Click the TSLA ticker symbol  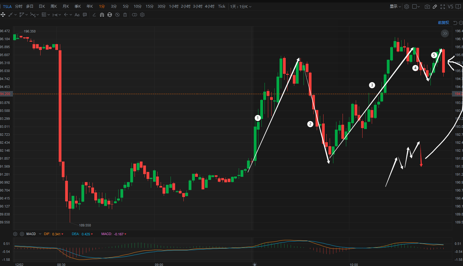point(7,6)
